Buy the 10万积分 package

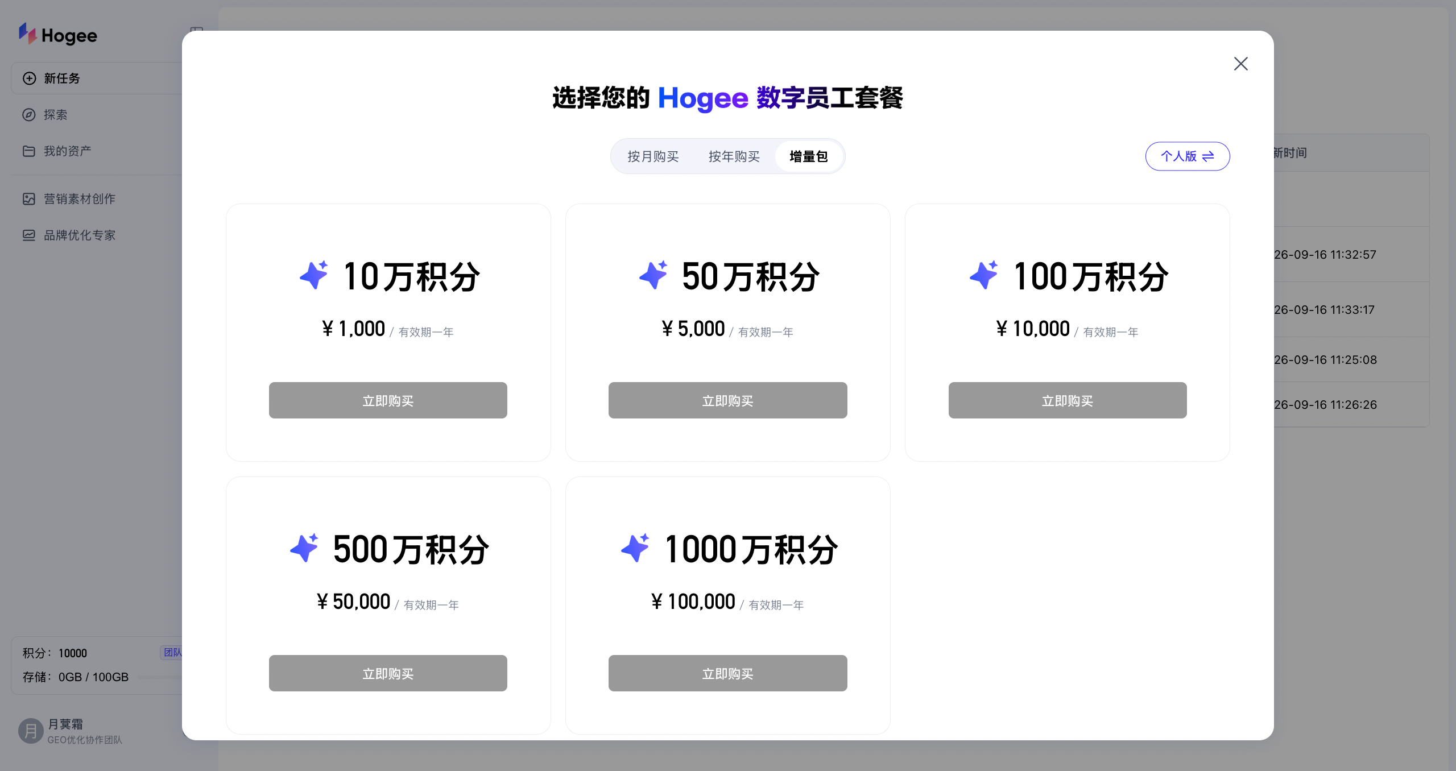point(388,400)
